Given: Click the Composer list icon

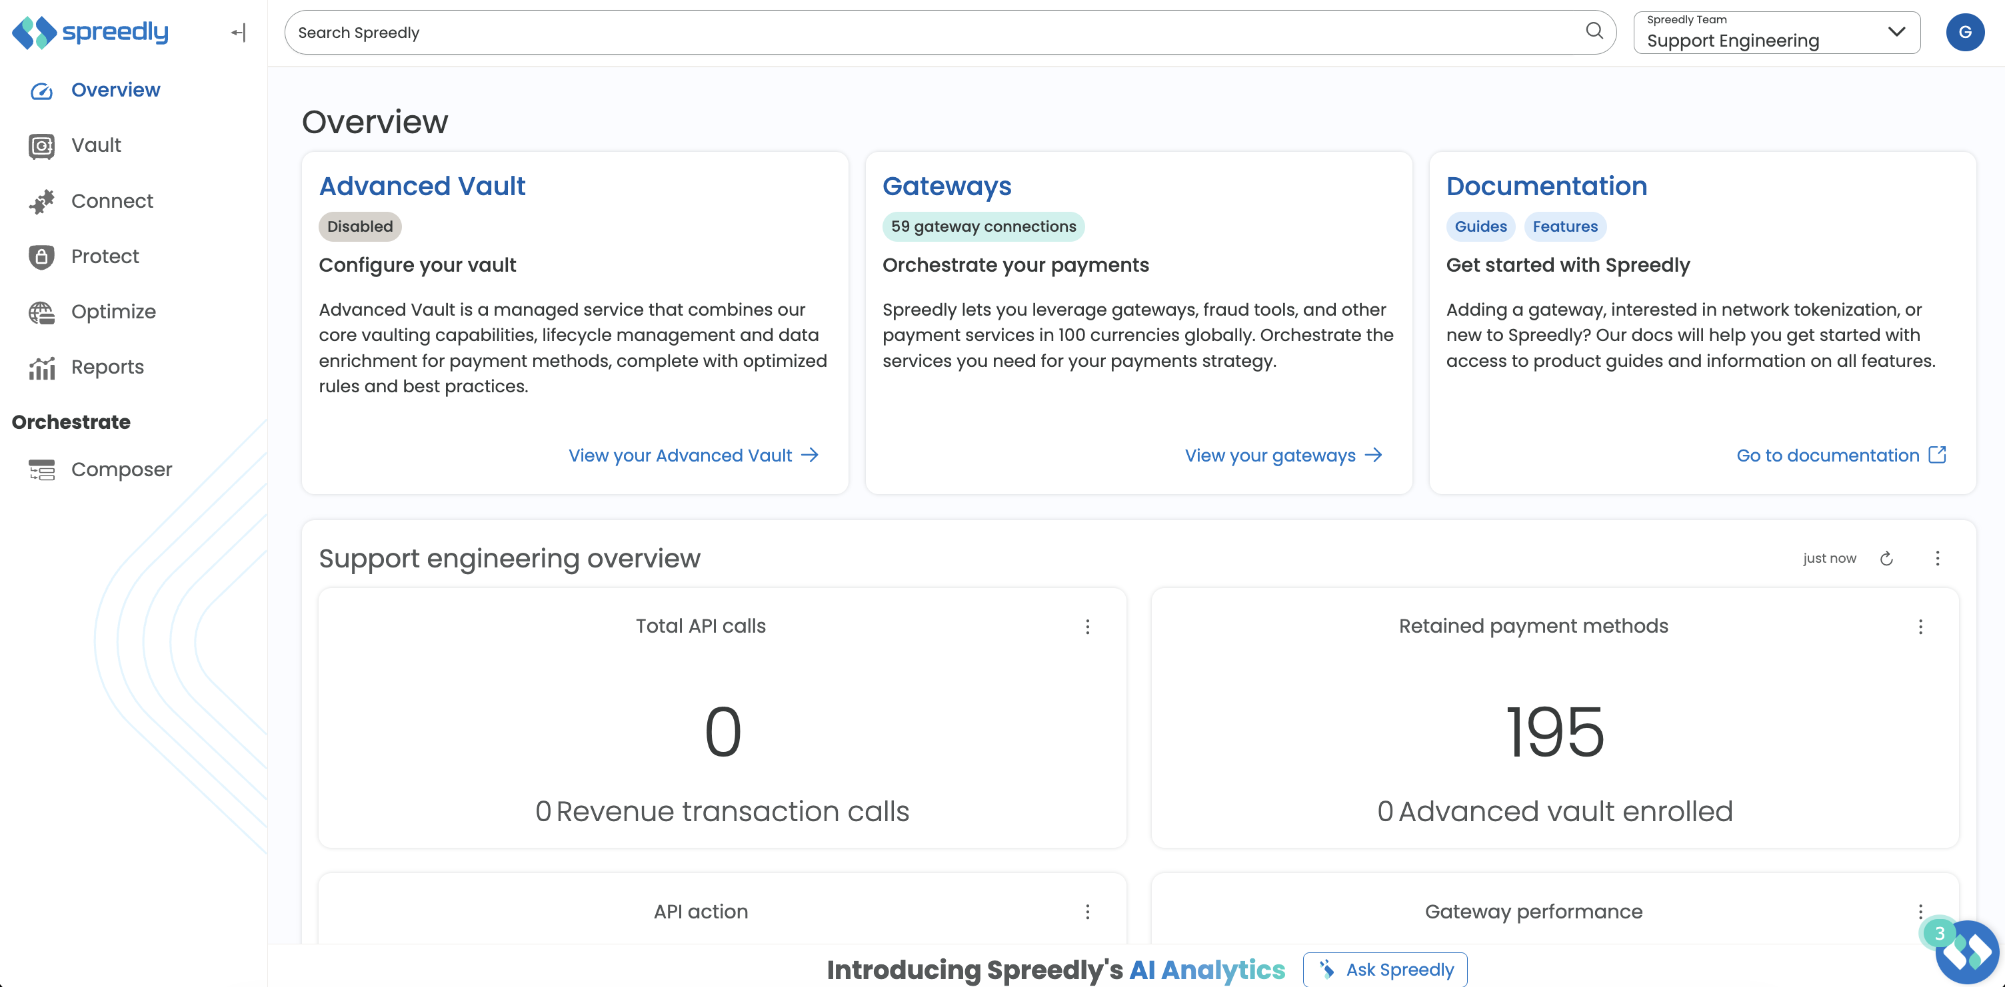Looking at the screenshot, I should pos(41,470).
